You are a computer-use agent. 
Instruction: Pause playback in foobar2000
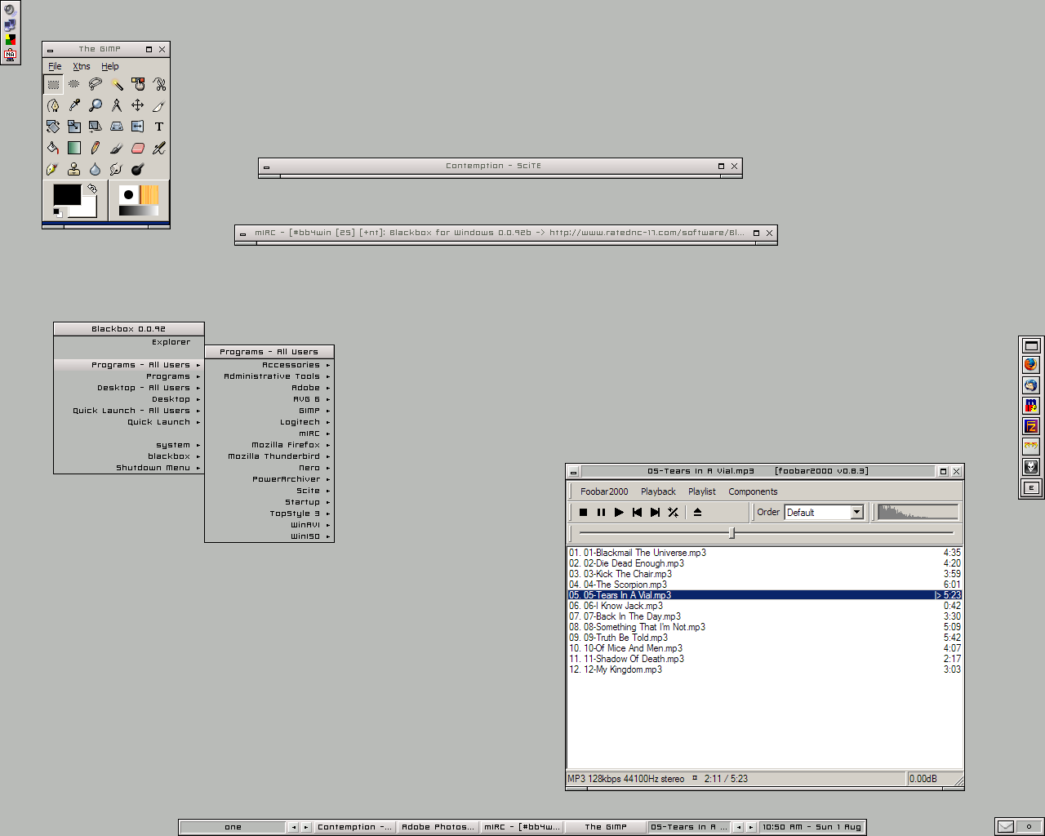coord(601,513)
